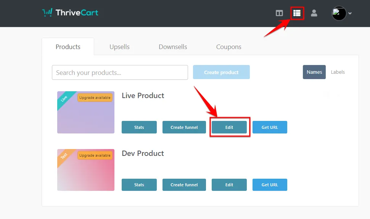This screenshot has height=219, width=370.
Task: Create funnel for Live Product
Action: (x=184, y=127)
